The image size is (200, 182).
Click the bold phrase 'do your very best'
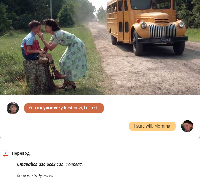coord(55,108)
